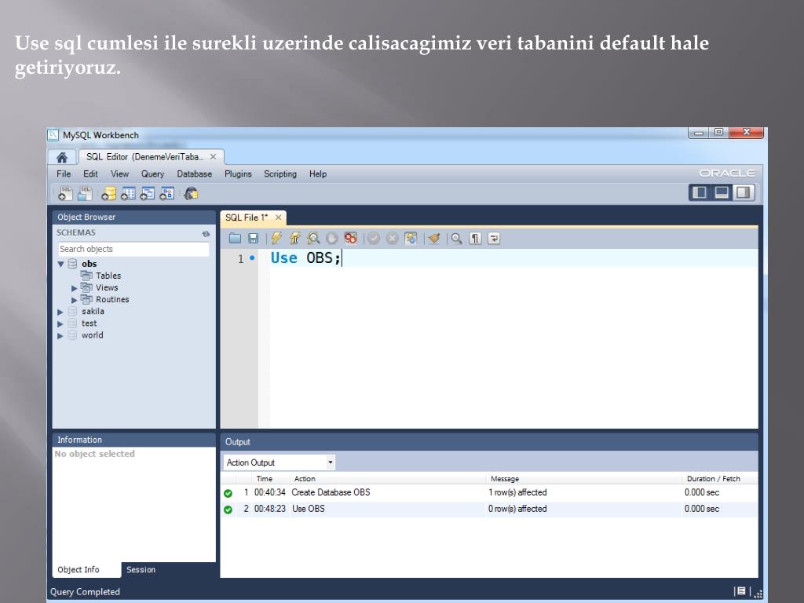
Task: Select the Use OBS output row
Action: click(489, 509)
